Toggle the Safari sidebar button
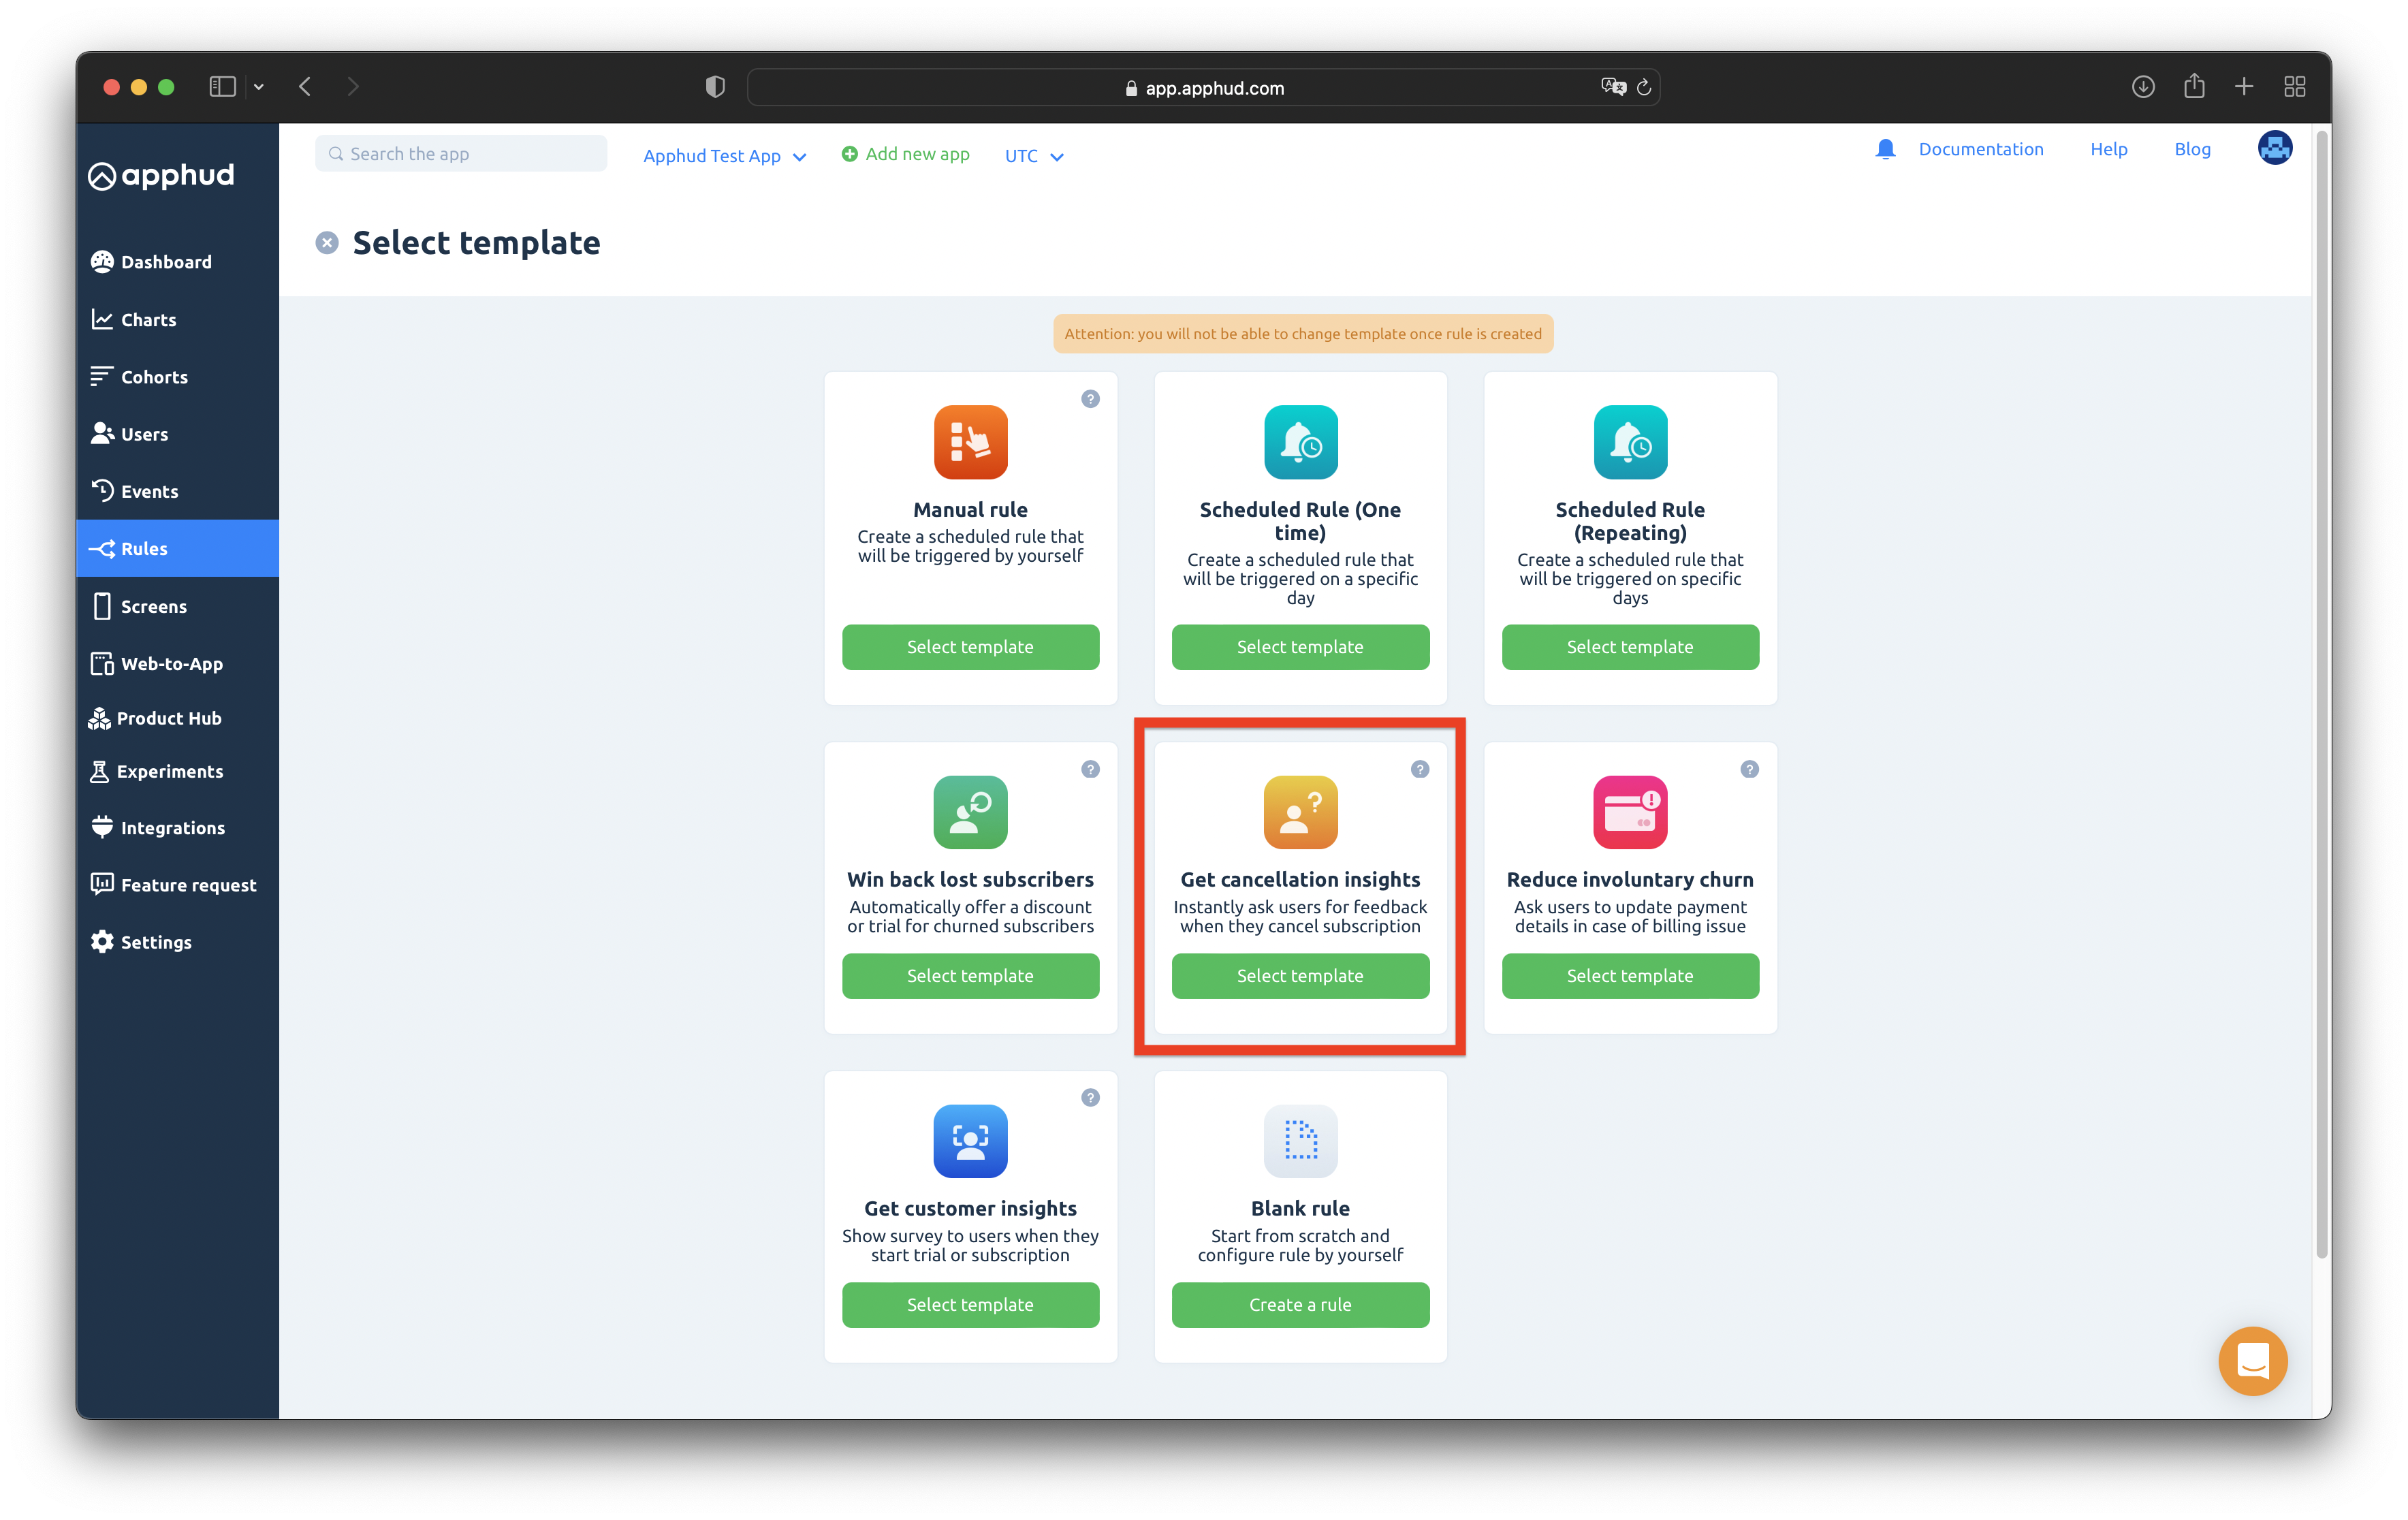This screenshot has width=2408, height=1520. [x=222, y=87]
